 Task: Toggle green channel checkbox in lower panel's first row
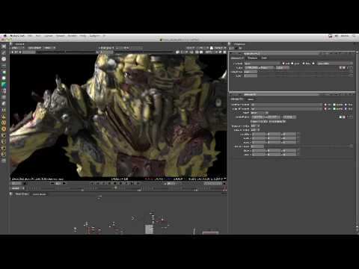coord(334,105)
